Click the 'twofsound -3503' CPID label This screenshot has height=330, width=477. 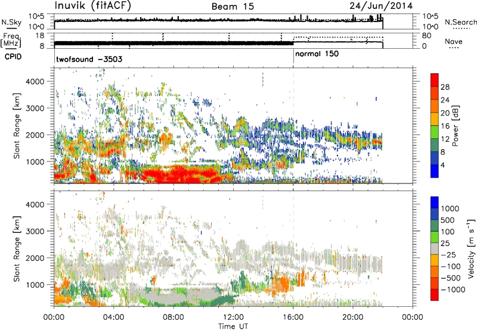pyautogui.click(x=89, y=59)
